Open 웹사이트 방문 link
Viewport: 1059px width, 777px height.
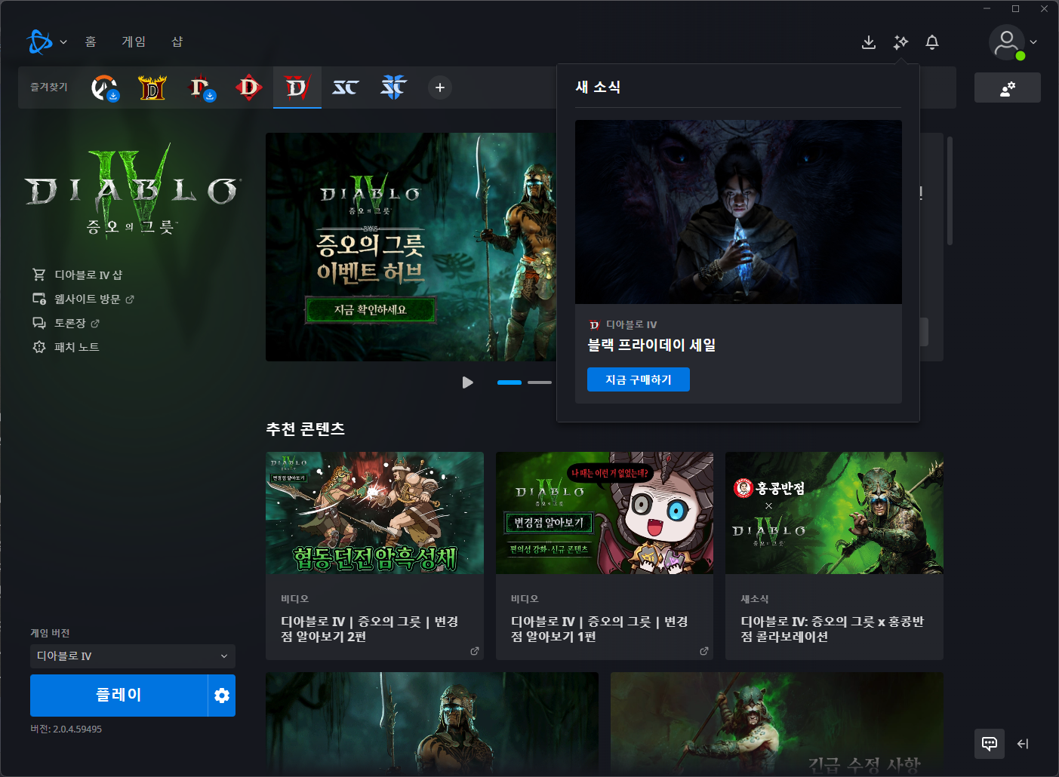(x=88, y=299)
